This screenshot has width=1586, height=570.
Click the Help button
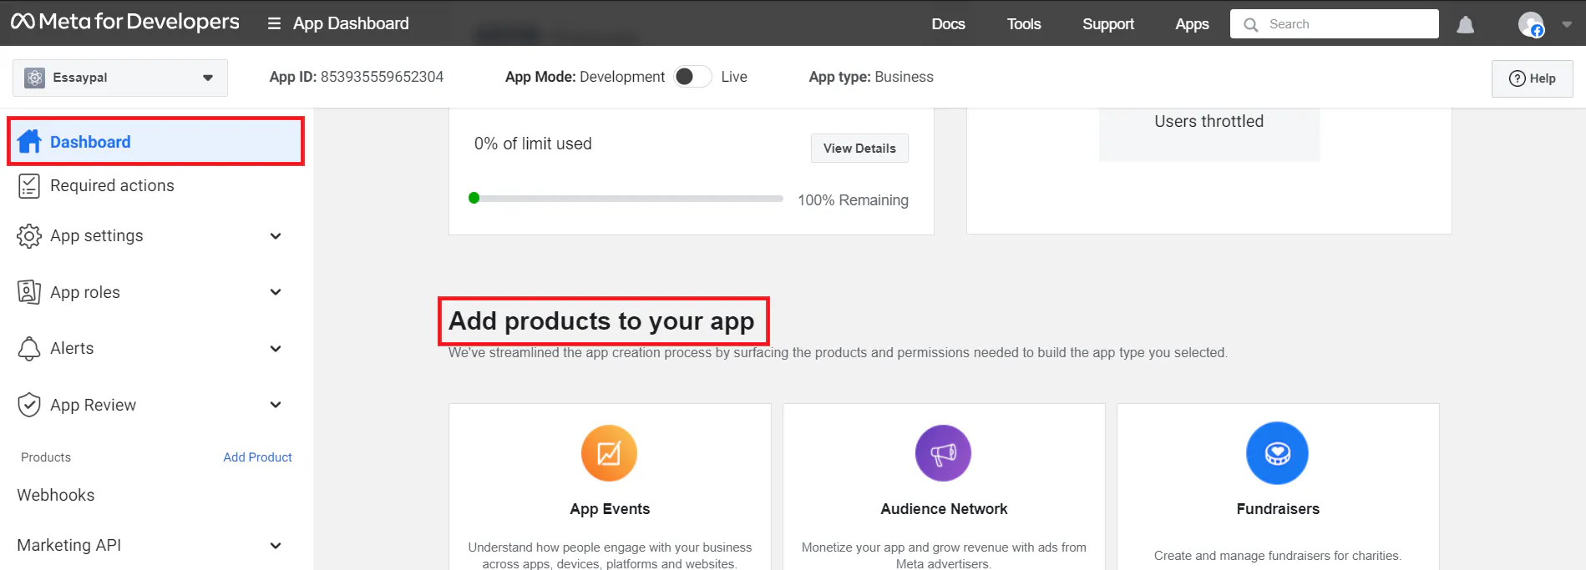pyautogui.click(x=1532, y=78)
